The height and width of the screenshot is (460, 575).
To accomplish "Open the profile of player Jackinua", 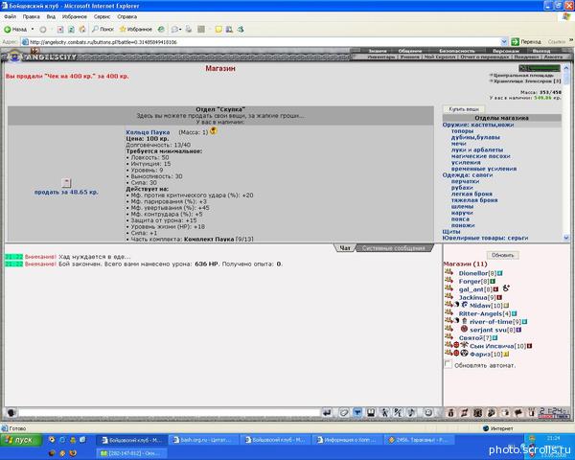I will (x=472, y=298).
